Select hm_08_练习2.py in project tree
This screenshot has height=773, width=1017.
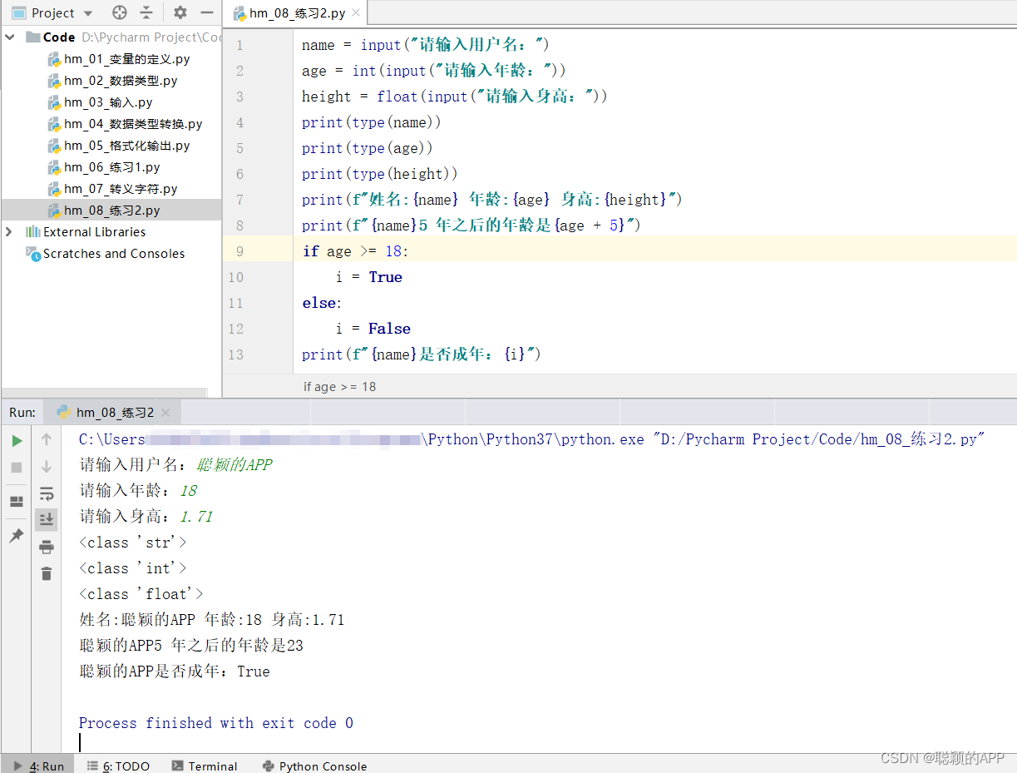pyautogui.click(x=111, y=211)
